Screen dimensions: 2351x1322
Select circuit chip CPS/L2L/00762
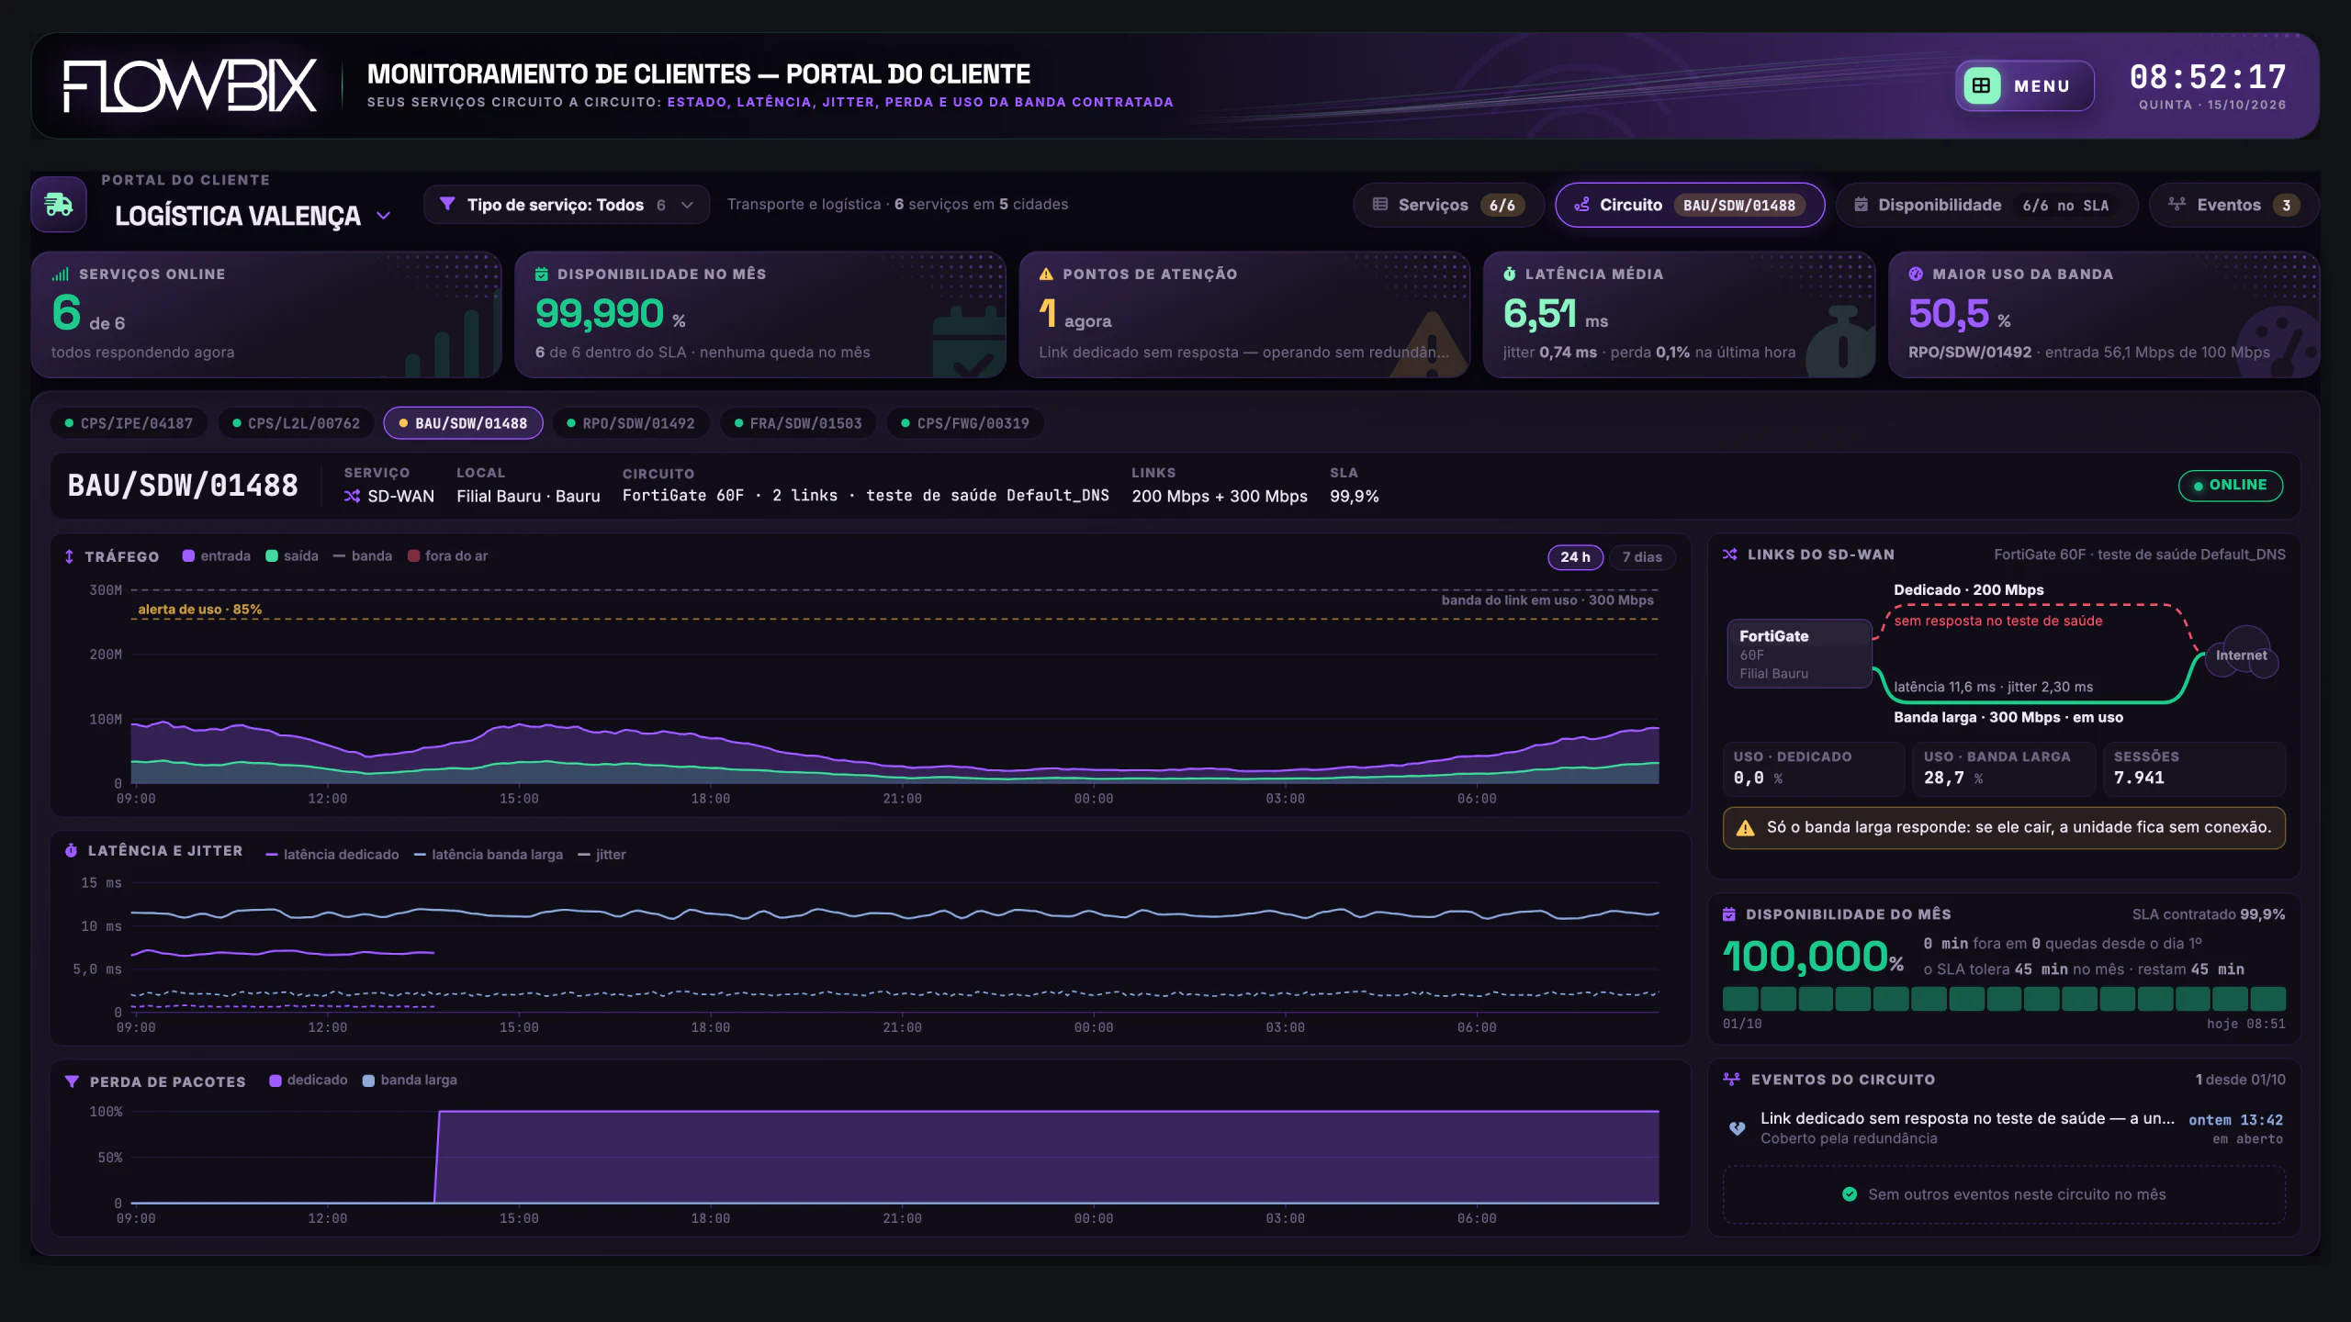(296, 423)
